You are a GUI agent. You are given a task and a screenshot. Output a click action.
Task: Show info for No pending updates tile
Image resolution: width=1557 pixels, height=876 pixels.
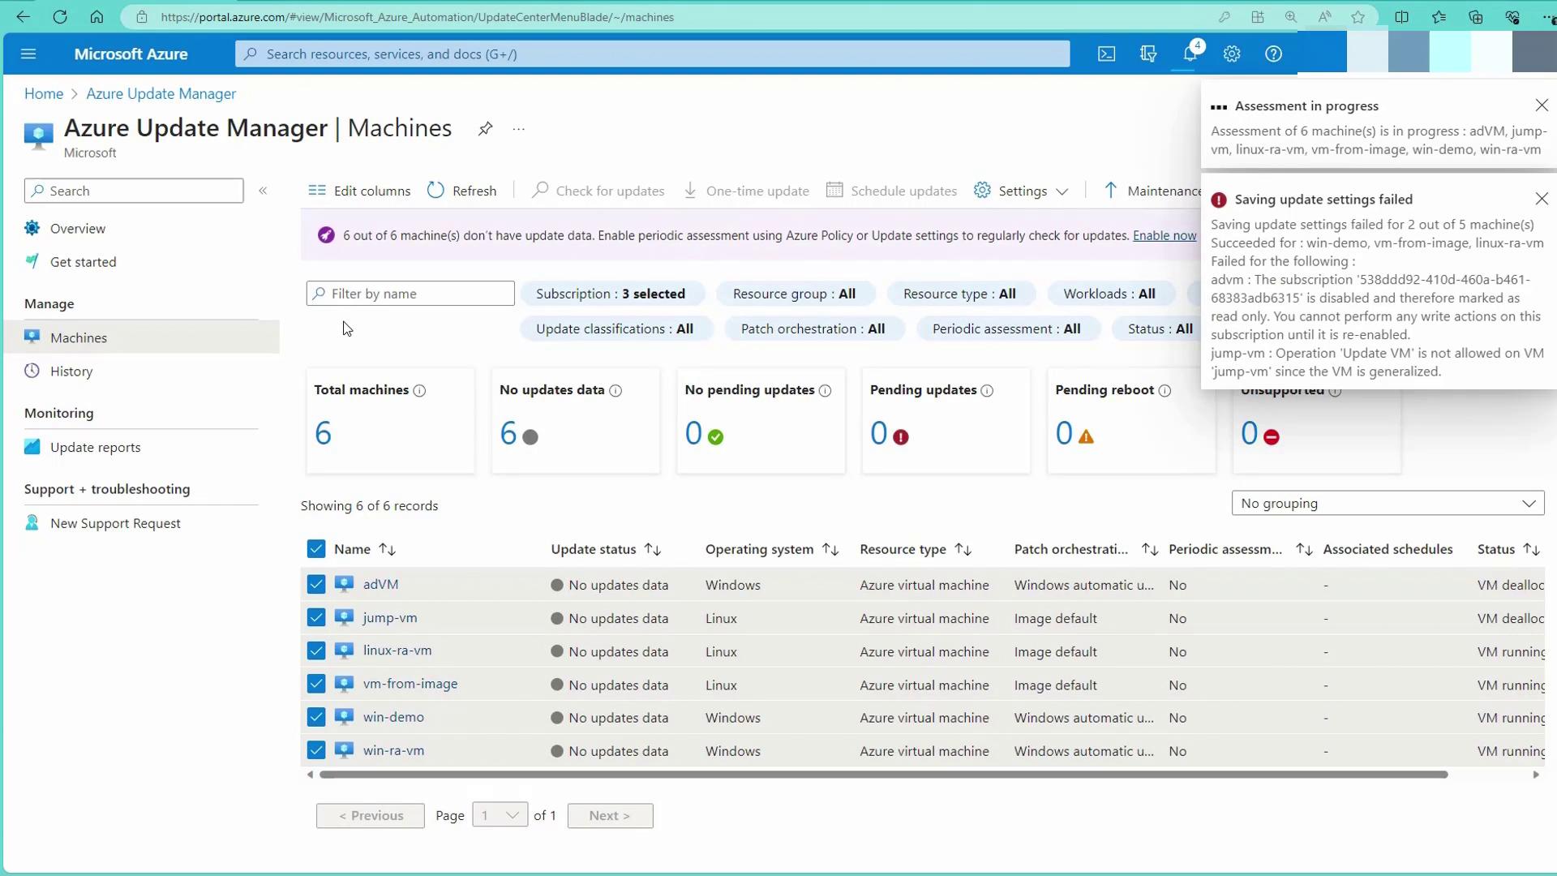pos(825,391)
